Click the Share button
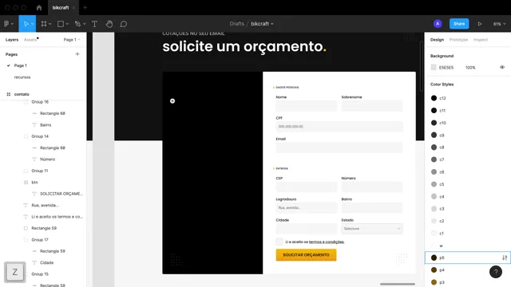Image resolution: width=511 pixels, height=287 pixels. tap(459, 24)
